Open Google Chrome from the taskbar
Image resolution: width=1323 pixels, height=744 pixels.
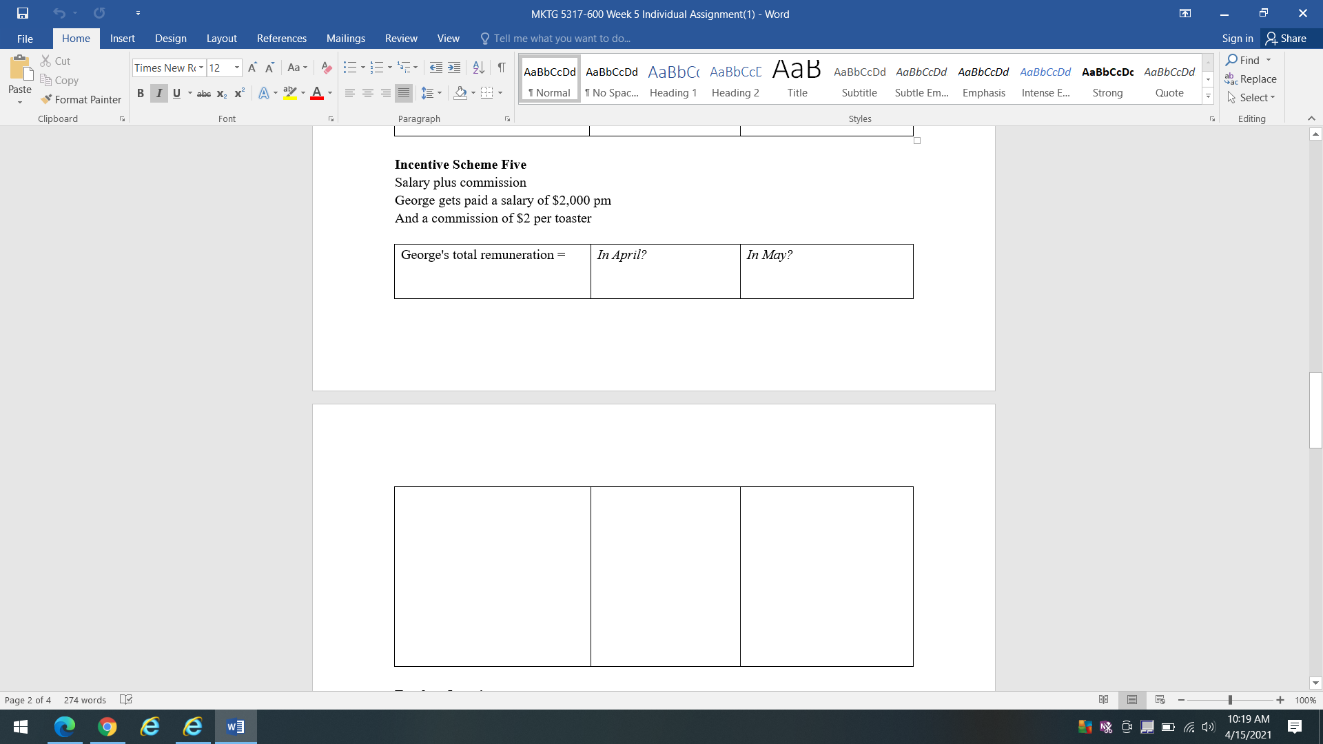pos(107,726)
